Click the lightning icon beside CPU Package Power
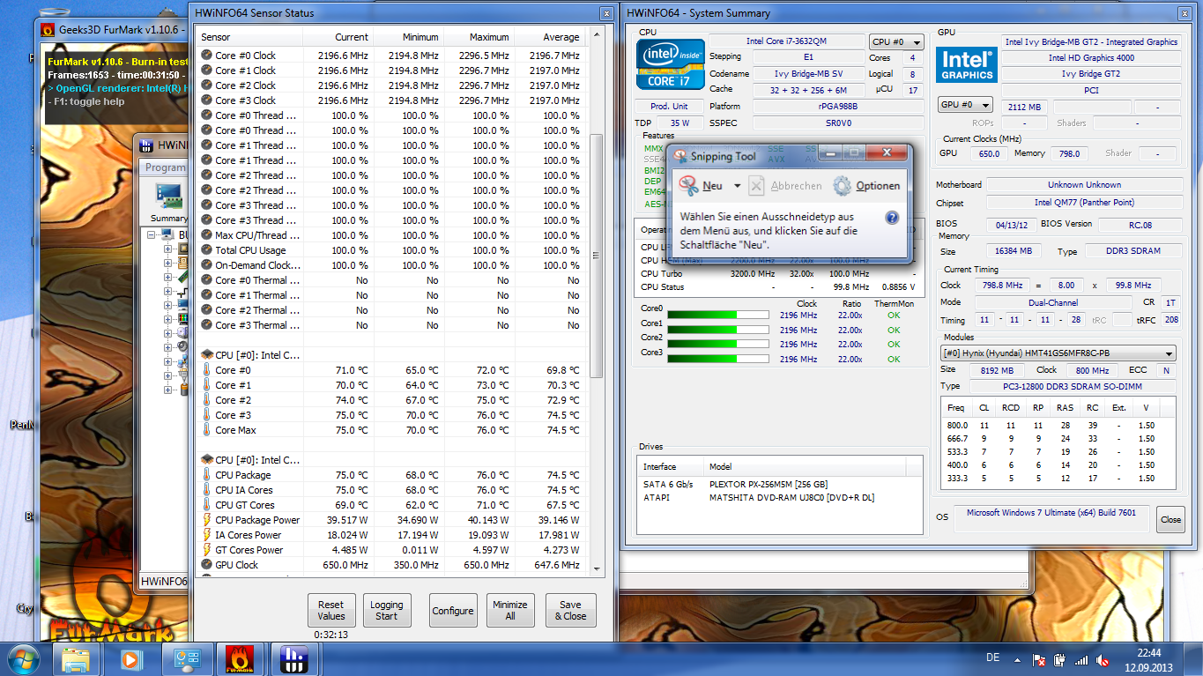 [206, 520]
